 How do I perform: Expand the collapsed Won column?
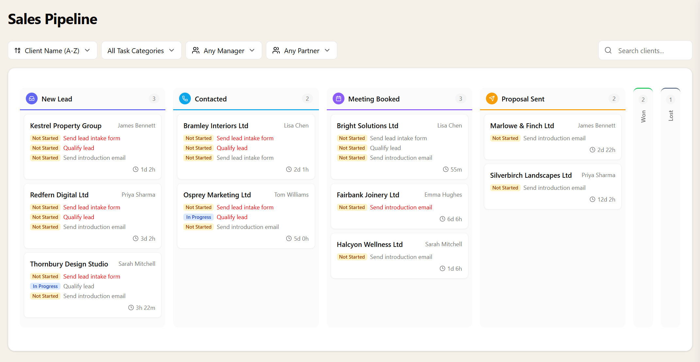(643, 207)
